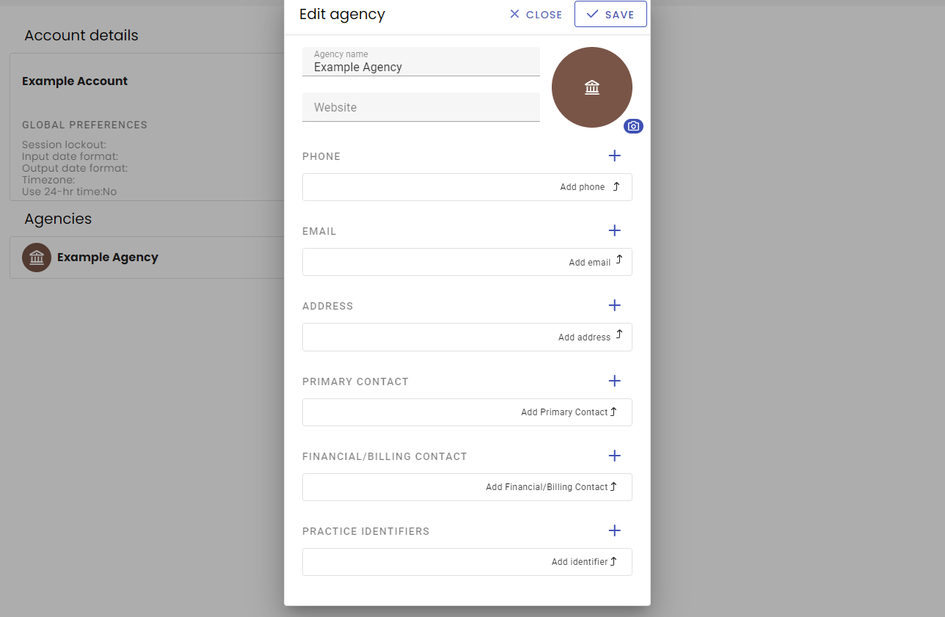Click the Add email box
The height and width of the screenshot is (617, 945).
click(467, 262)
